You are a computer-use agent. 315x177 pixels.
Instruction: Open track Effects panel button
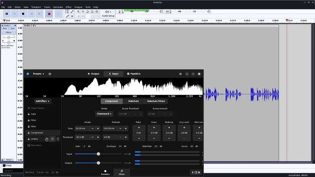tap(8, 32)
